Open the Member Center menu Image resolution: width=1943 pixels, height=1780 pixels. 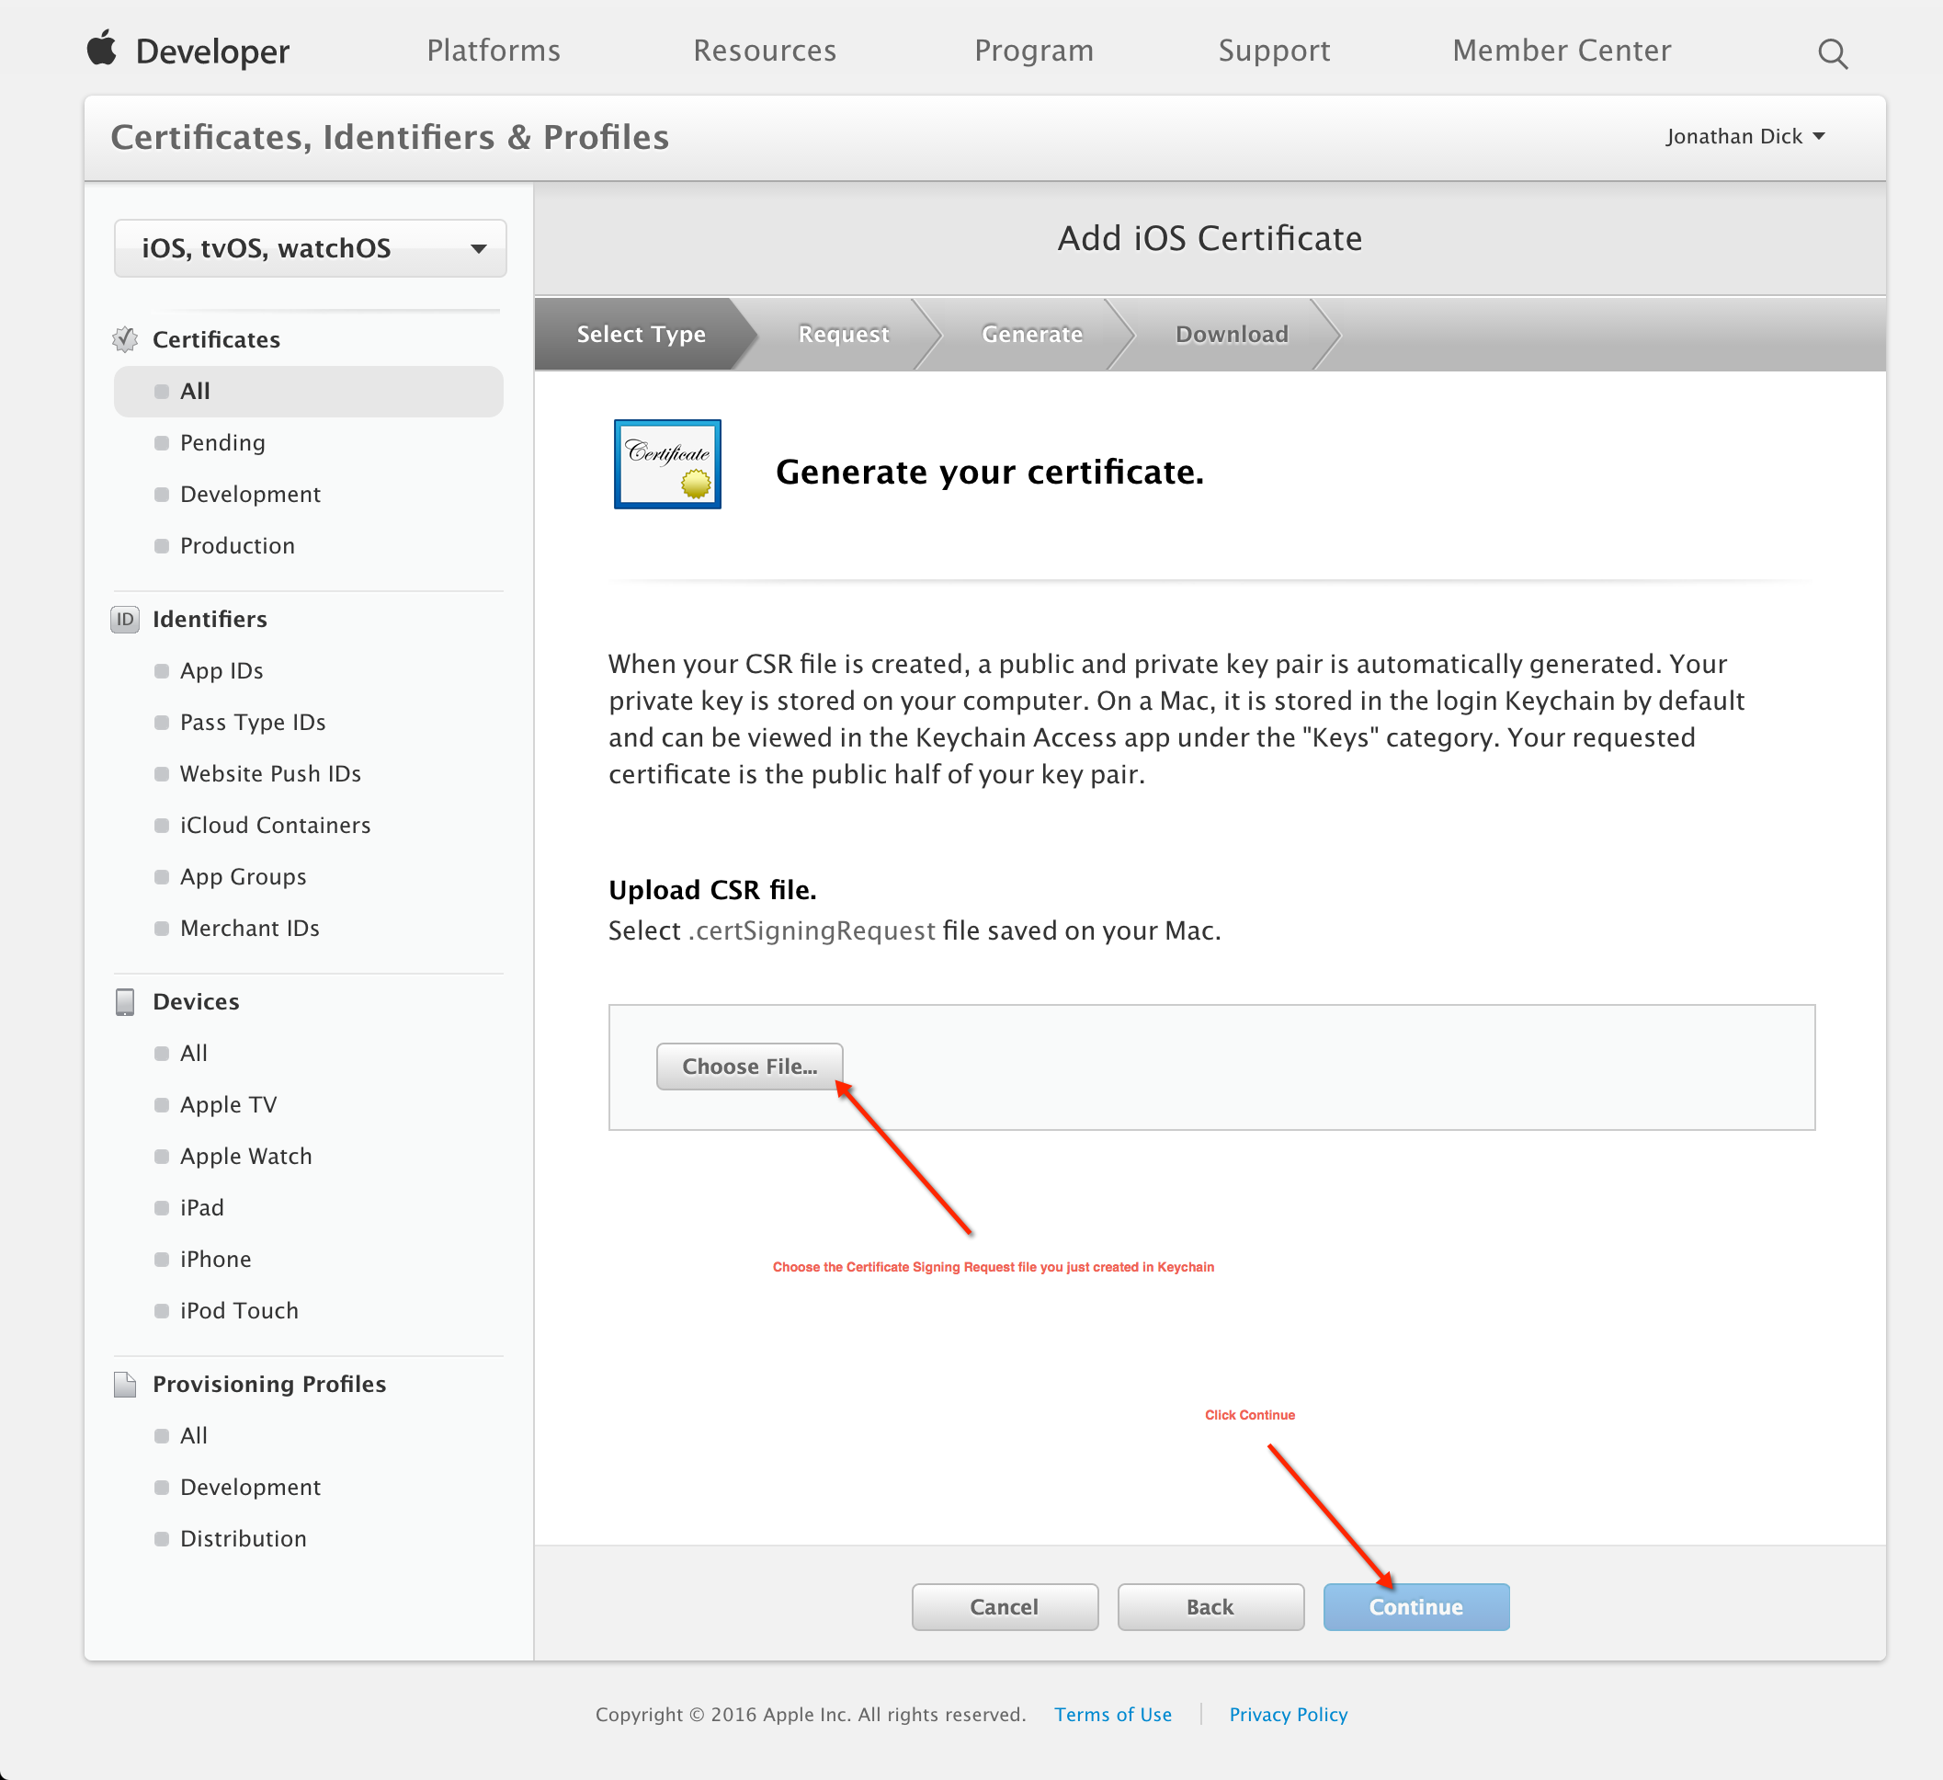1562,51
